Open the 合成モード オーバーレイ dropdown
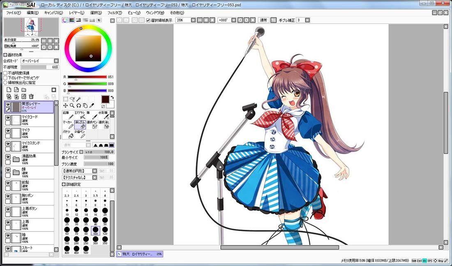 (x=39, y=61)
